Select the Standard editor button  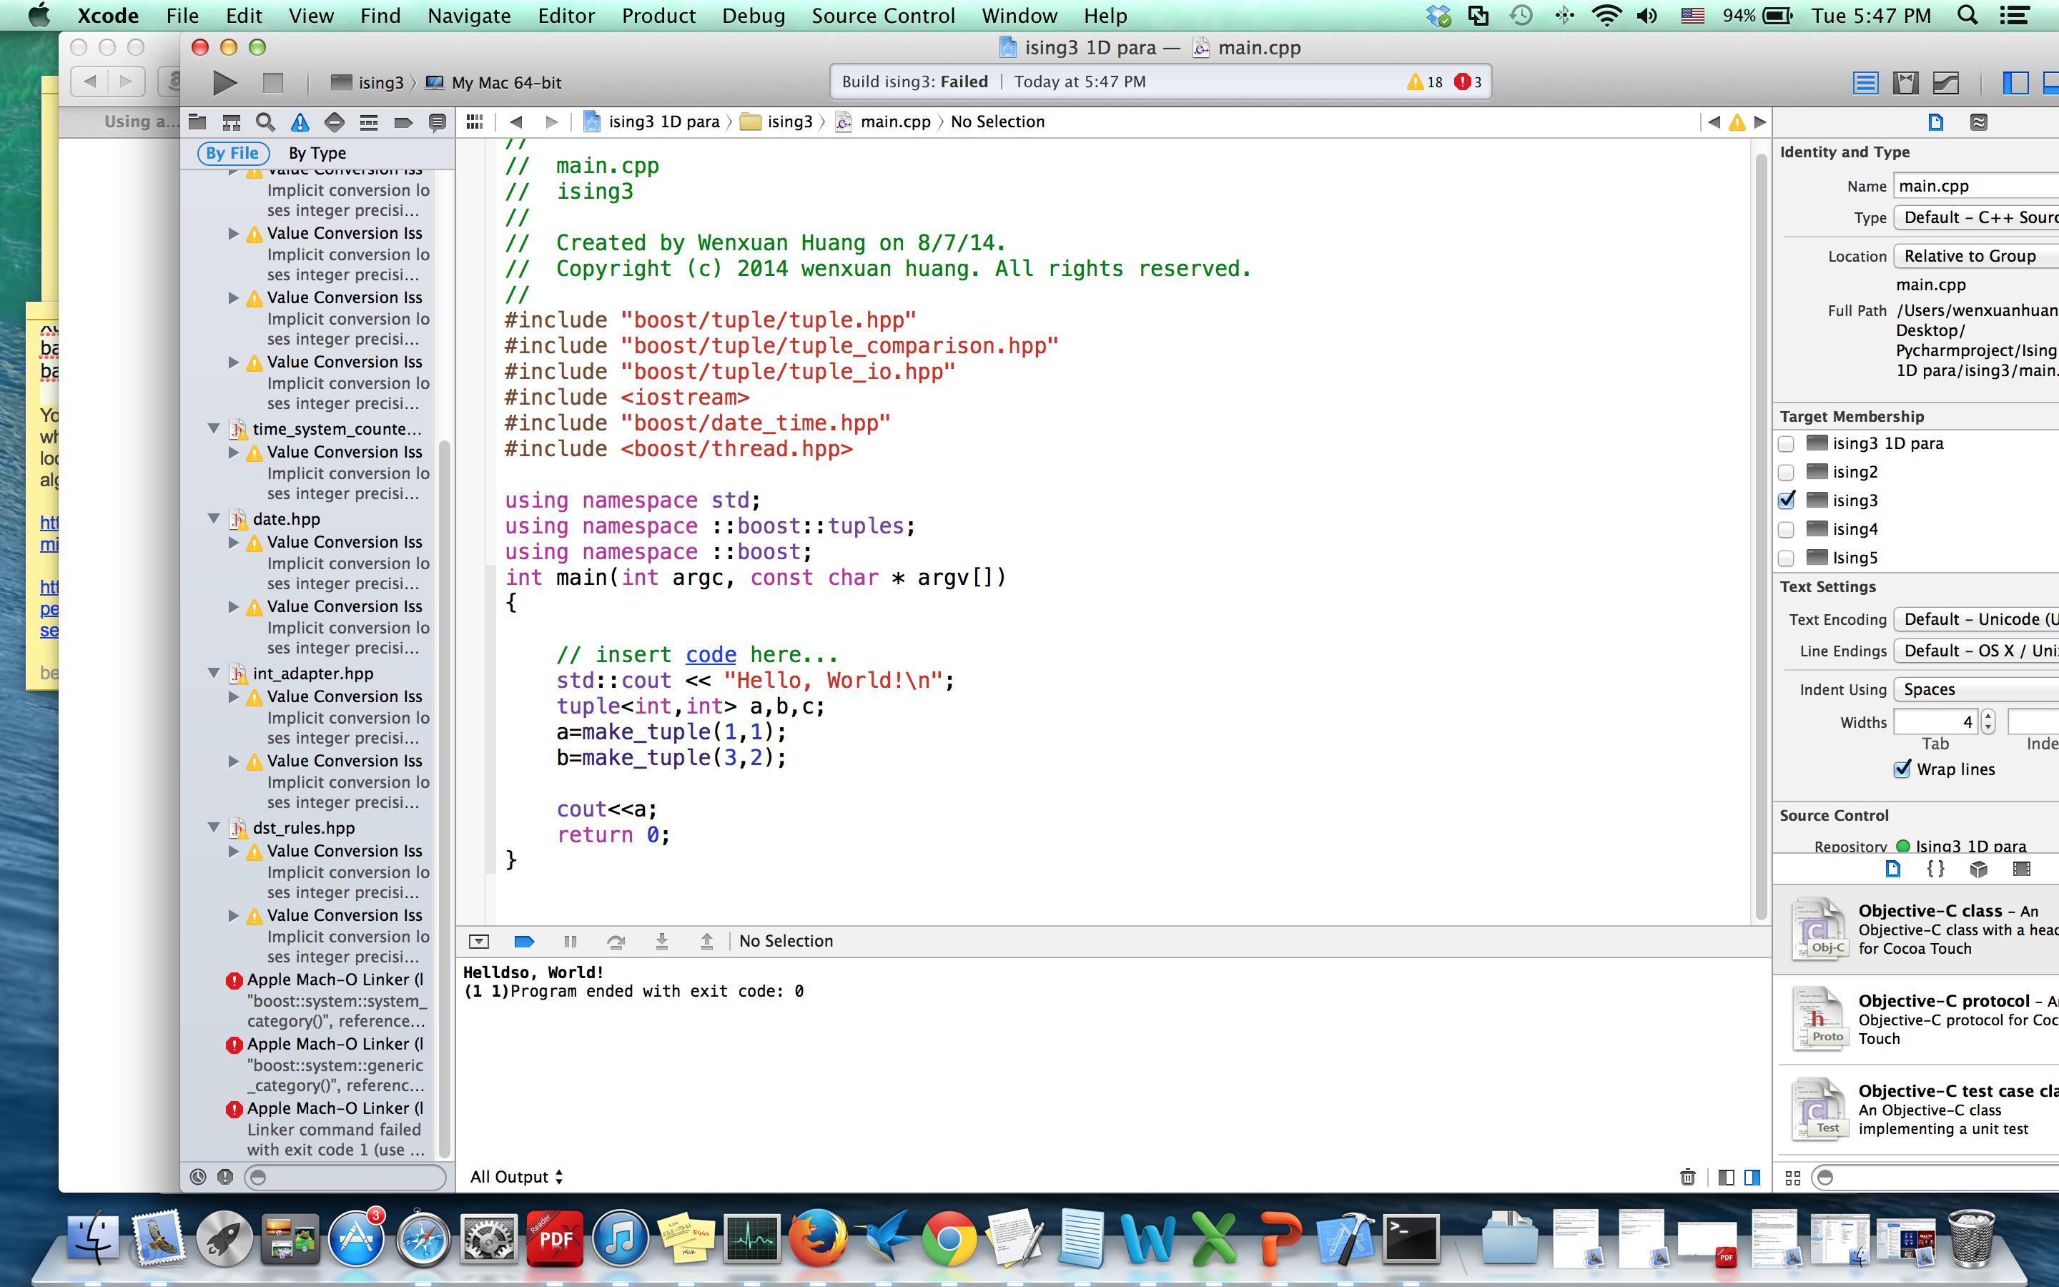(1866, 82)
